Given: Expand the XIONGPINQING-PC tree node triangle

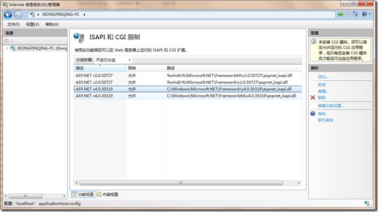Looking at the screenshot, I should click(7, 48).
